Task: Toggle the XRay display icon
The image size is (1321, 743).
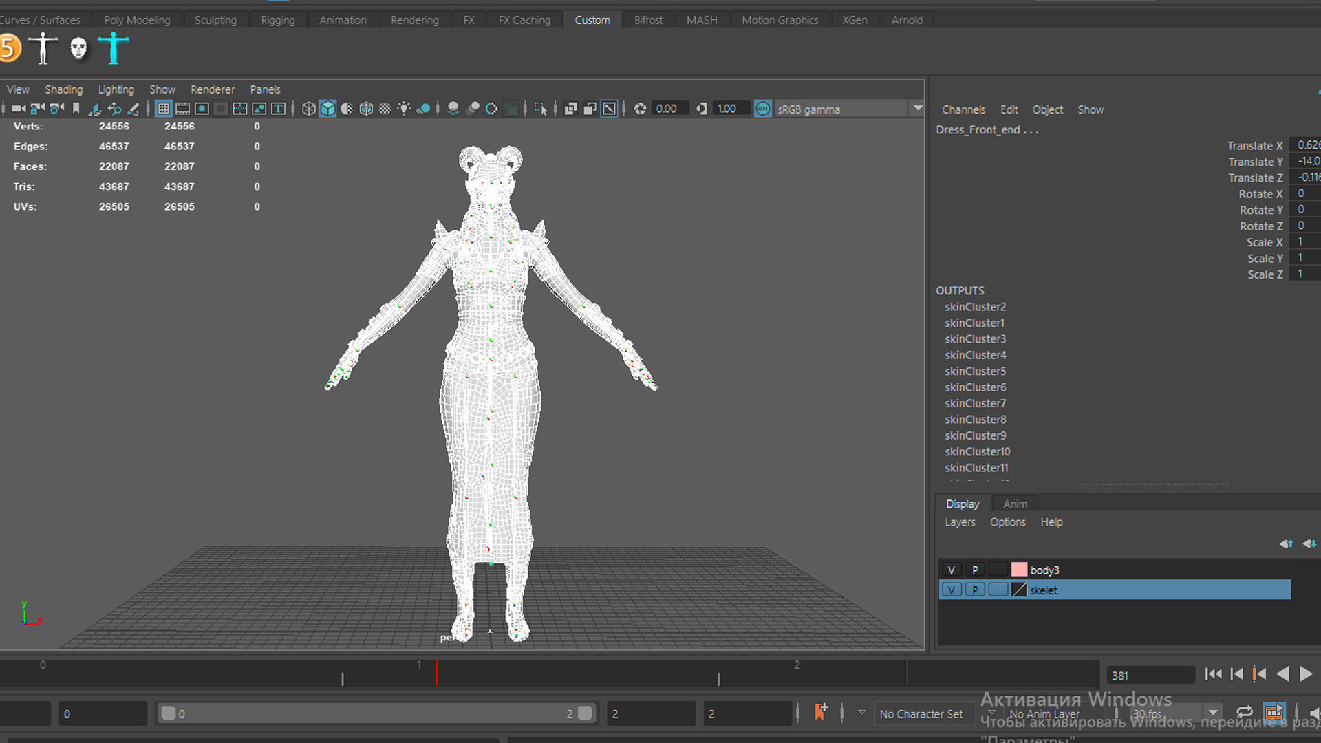Action: tap(570, 109)
